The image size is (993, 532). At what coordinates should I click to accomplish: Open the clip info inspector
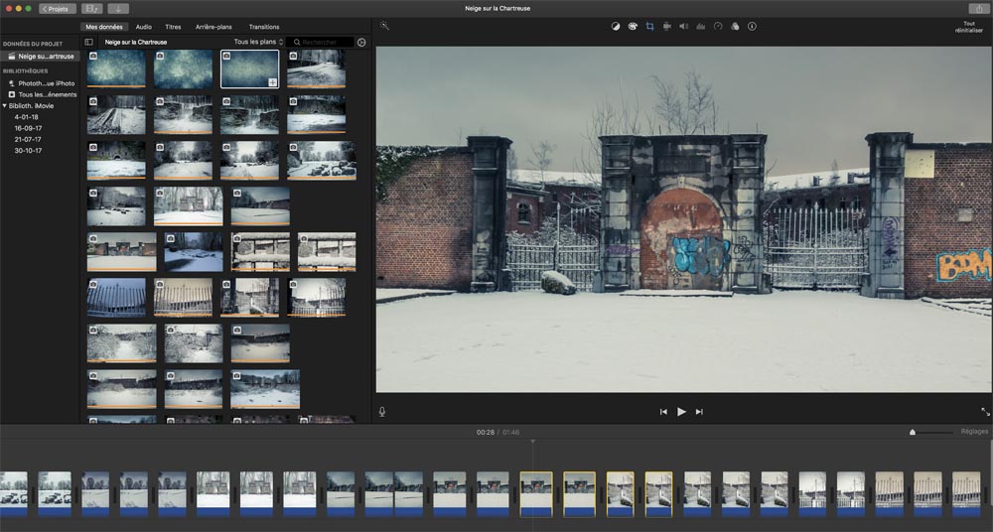coord(752,27)
